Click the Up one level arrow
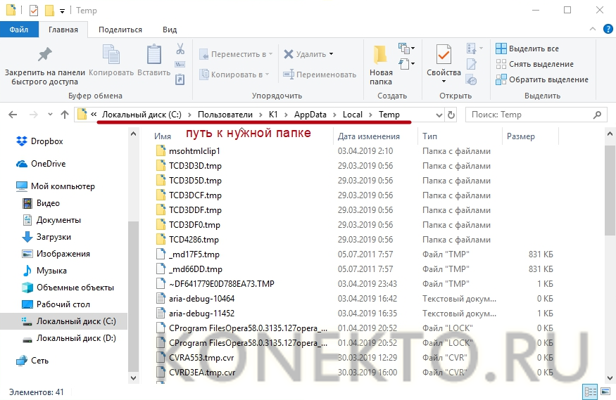Screen dimensions: 616x400 click(65, 115)
